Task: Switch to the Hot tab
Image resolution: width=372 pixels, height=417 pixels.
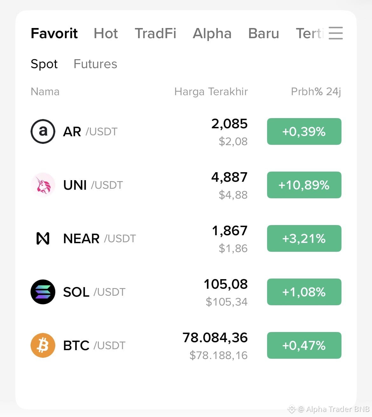Action: click(106, 33)
